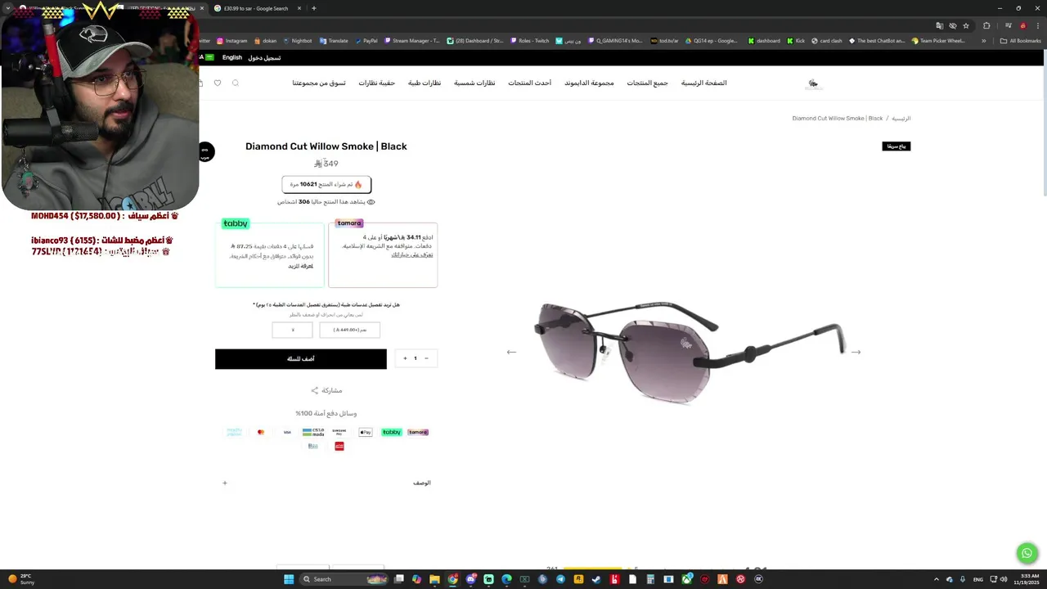Image resolution: width=1047 pixels, height=589 pixels.
Task: Open مجموعة الدايموند menu item
Action: coord(589,83)
